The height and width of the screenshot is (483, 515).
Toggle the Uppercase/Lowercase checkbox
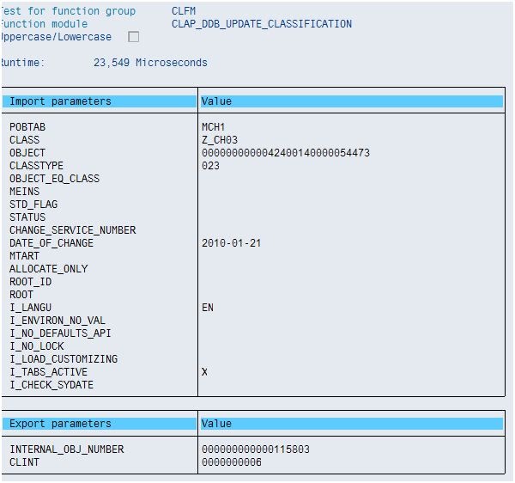pos(133,37)
